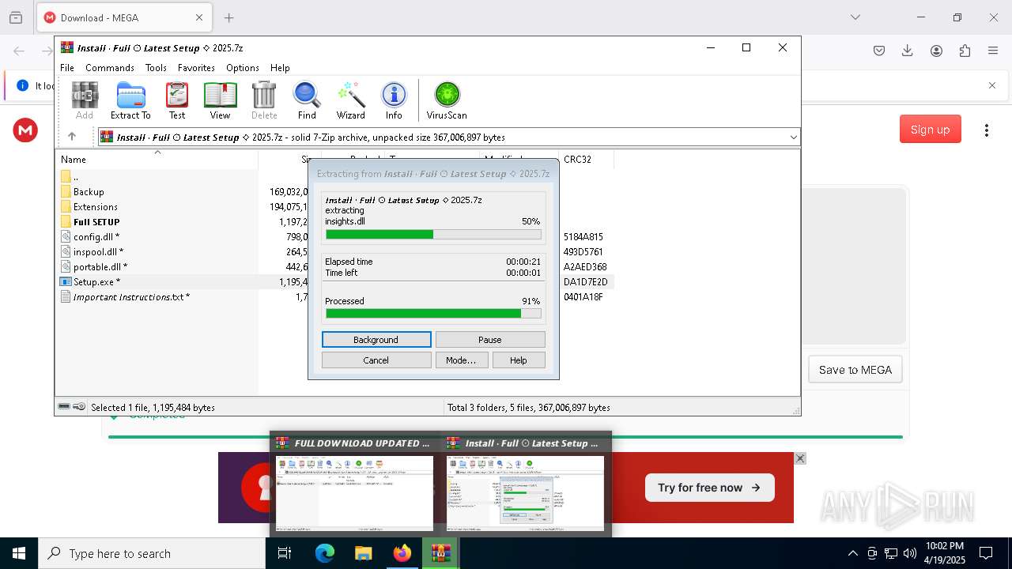Switch to Install Full Latest Setup preview
This screenshot has height=569, width=1012.
click(525, 483)
